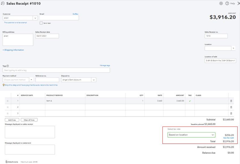The width and height of the screenshot is (240, 164).
Task: Click the Amount received $3,916.20 value
Action: [x=228, y=147]
